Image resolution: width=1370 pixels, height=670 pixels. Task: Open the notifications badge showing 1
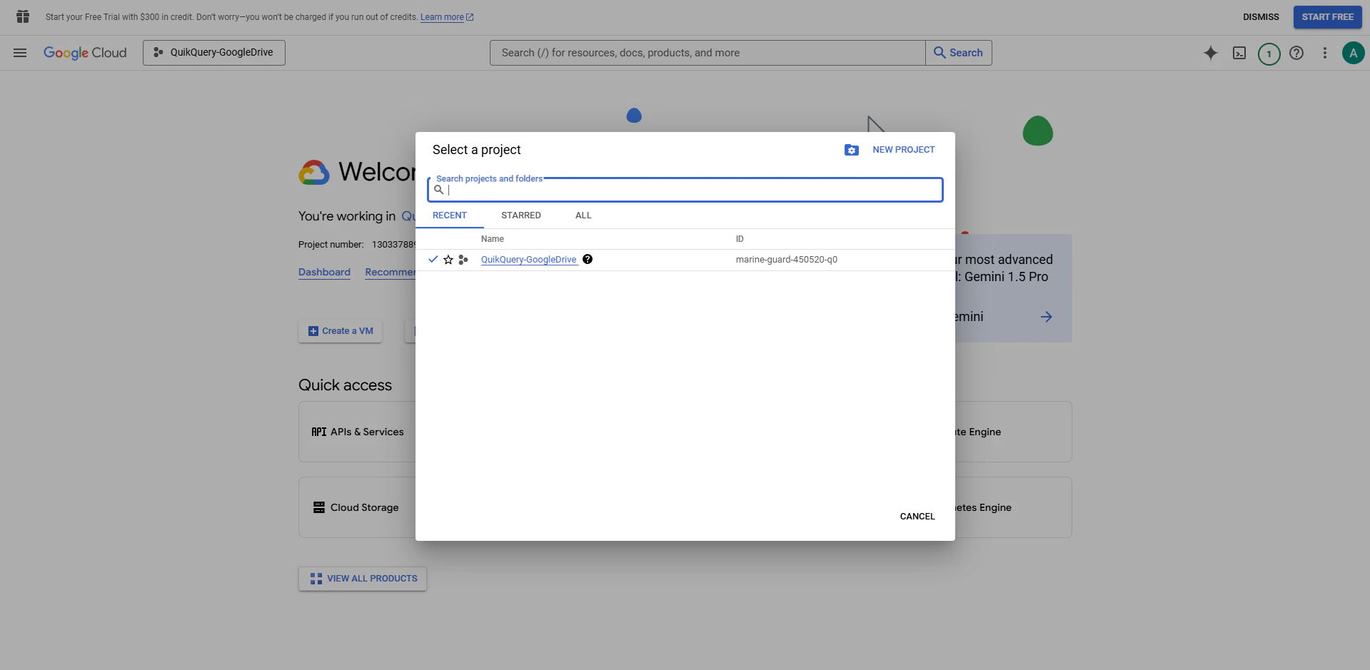(x=1269, y=54)
